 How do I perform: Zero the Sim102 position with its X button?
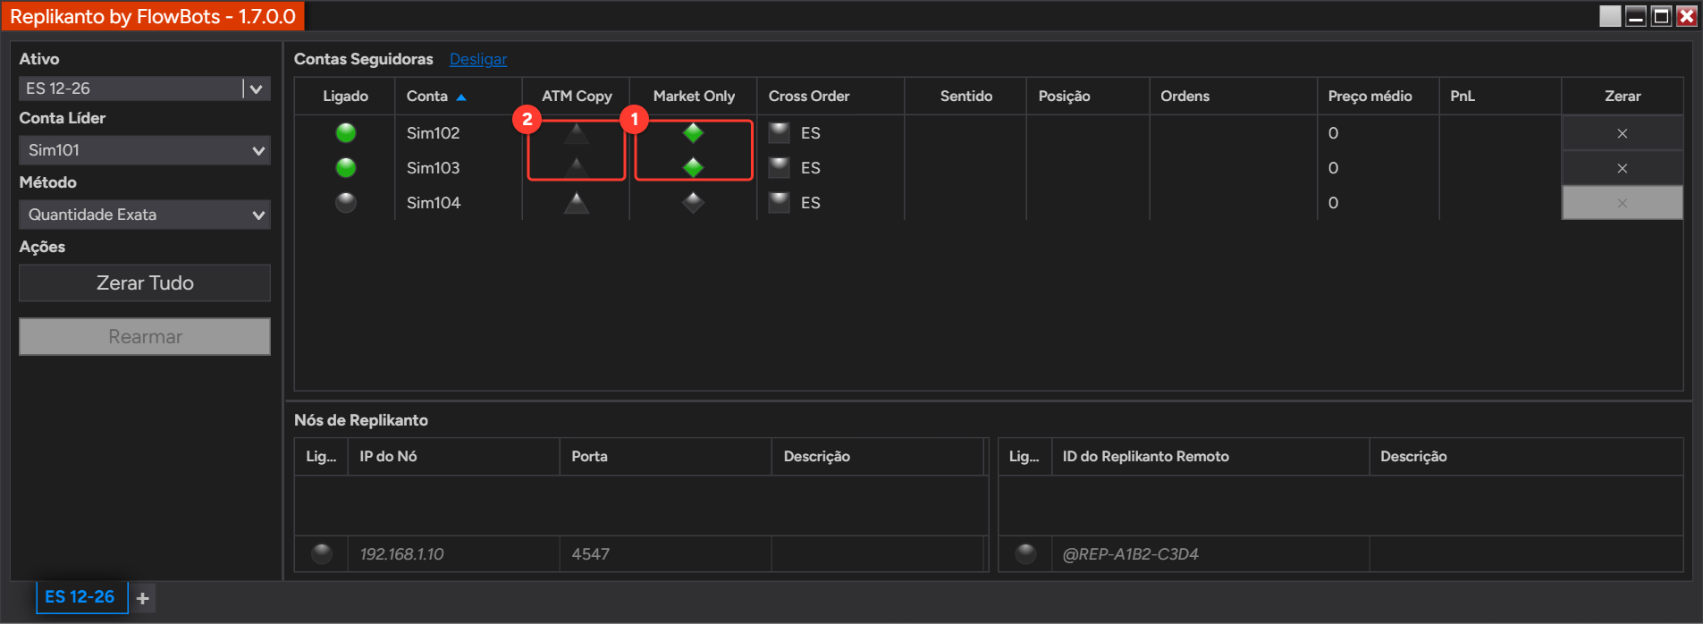(x=1622, y=133)
